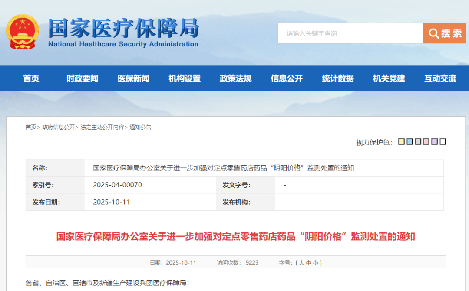
Task: Select the gray eye-protection color
Action: [418, 141]
